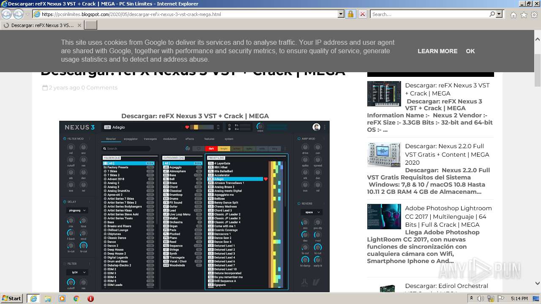Screen dimensions: 541x304
Task: Open the '0 Comments' link
Action: [99, 88]
